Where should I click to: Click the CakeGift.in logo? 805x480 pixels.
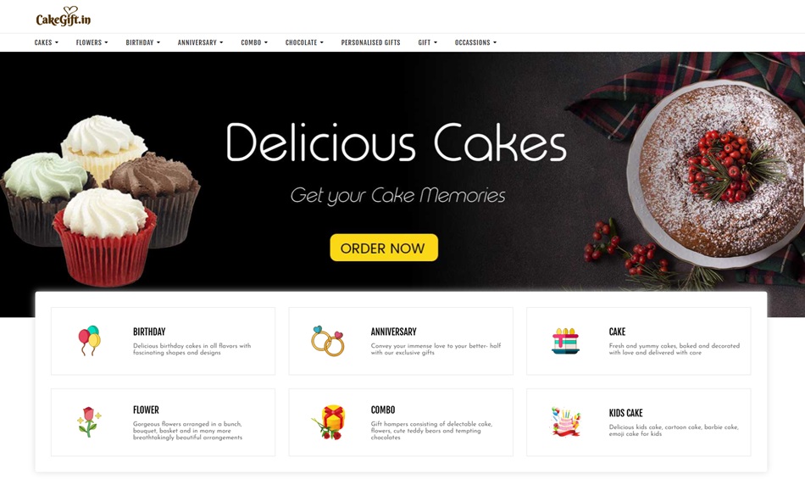[x=64, y=17]
